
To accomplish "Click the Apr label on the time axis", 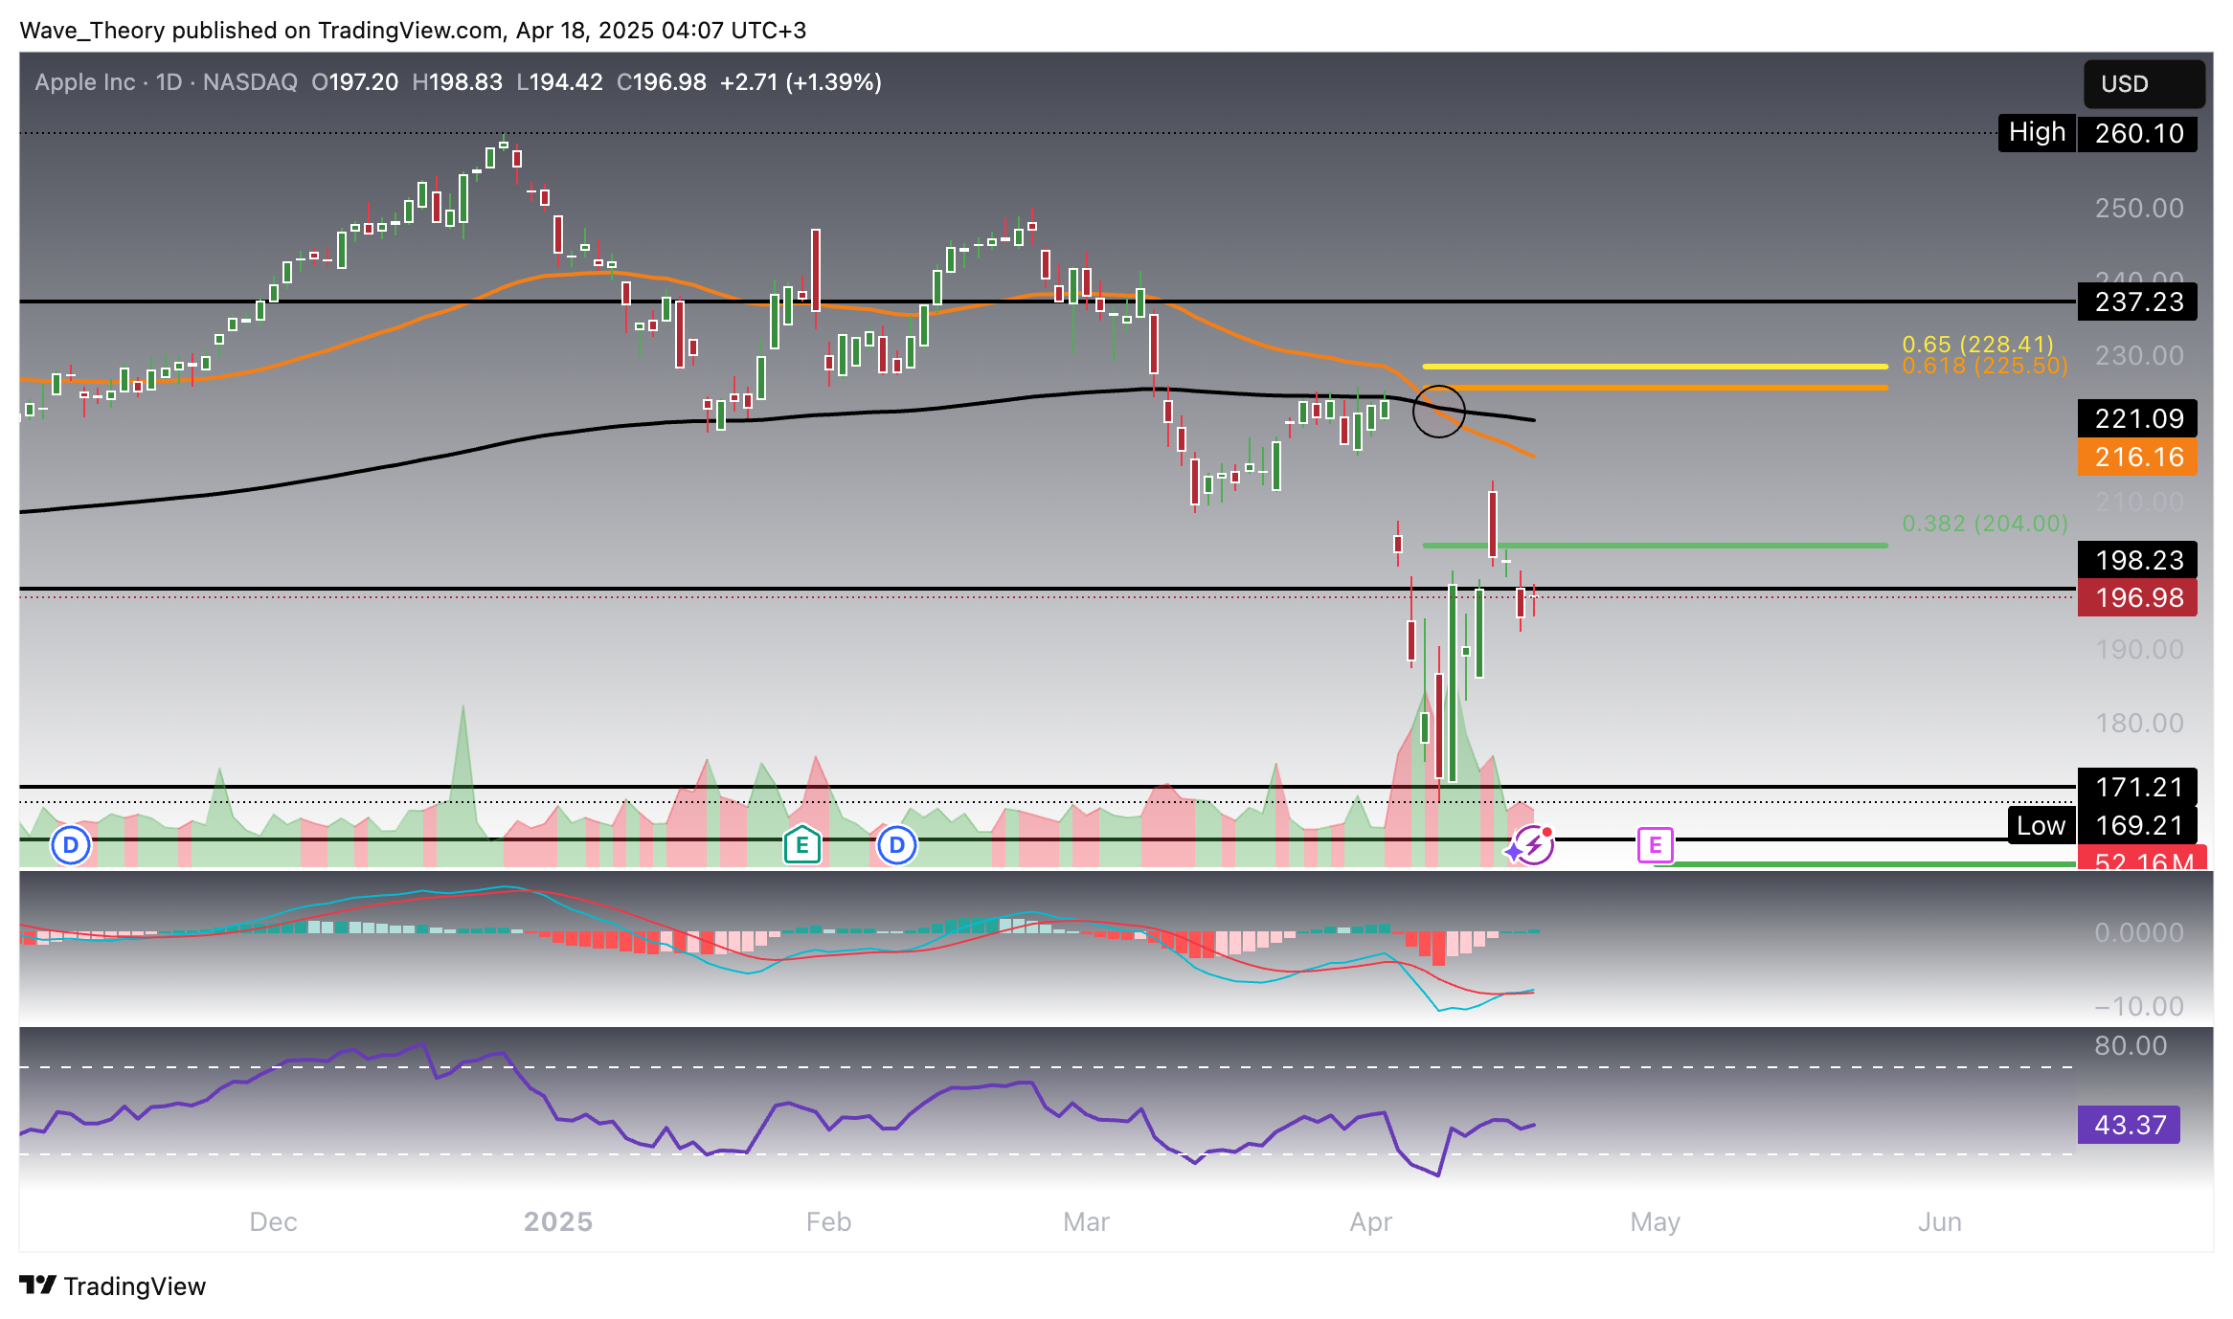I will click(x=1370, y=1222).
